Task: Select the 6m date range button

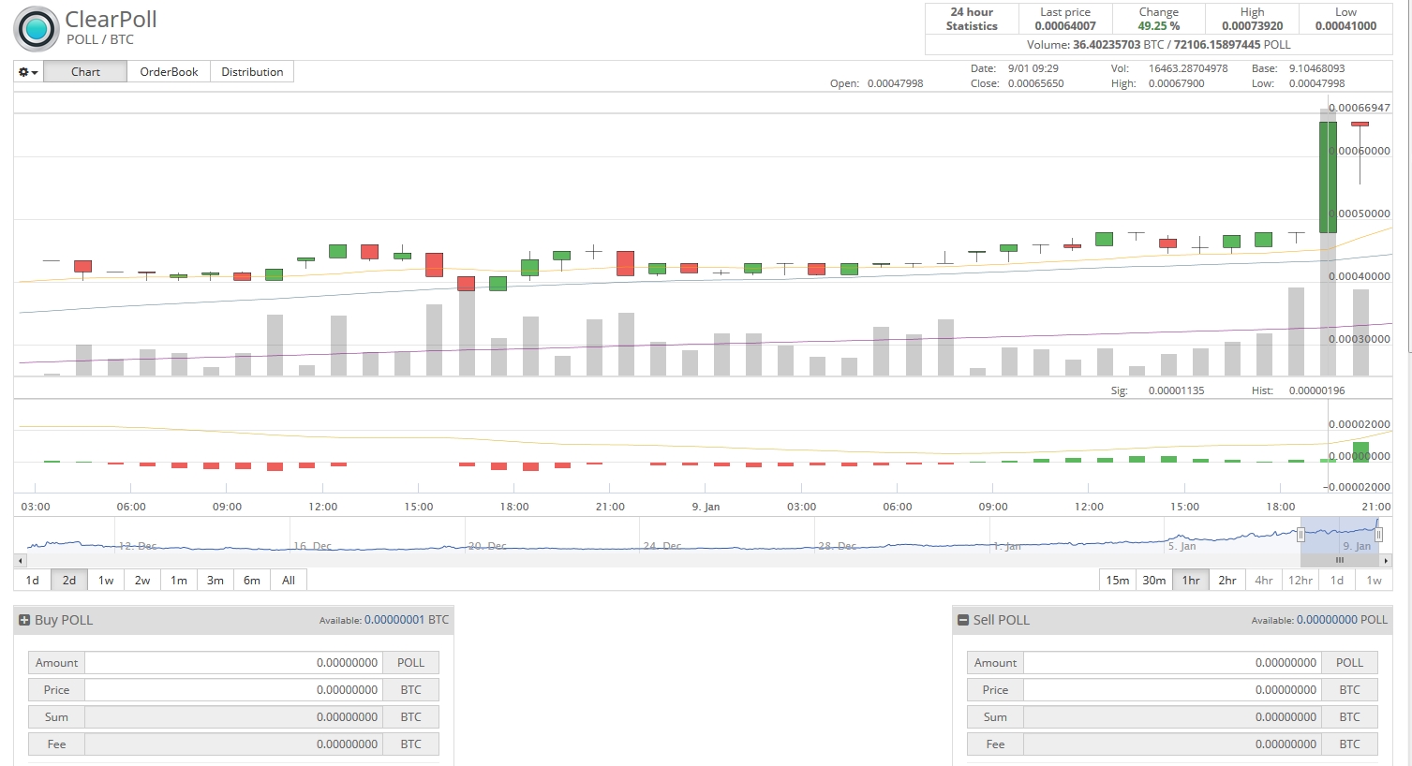Action: pos(252,581)
